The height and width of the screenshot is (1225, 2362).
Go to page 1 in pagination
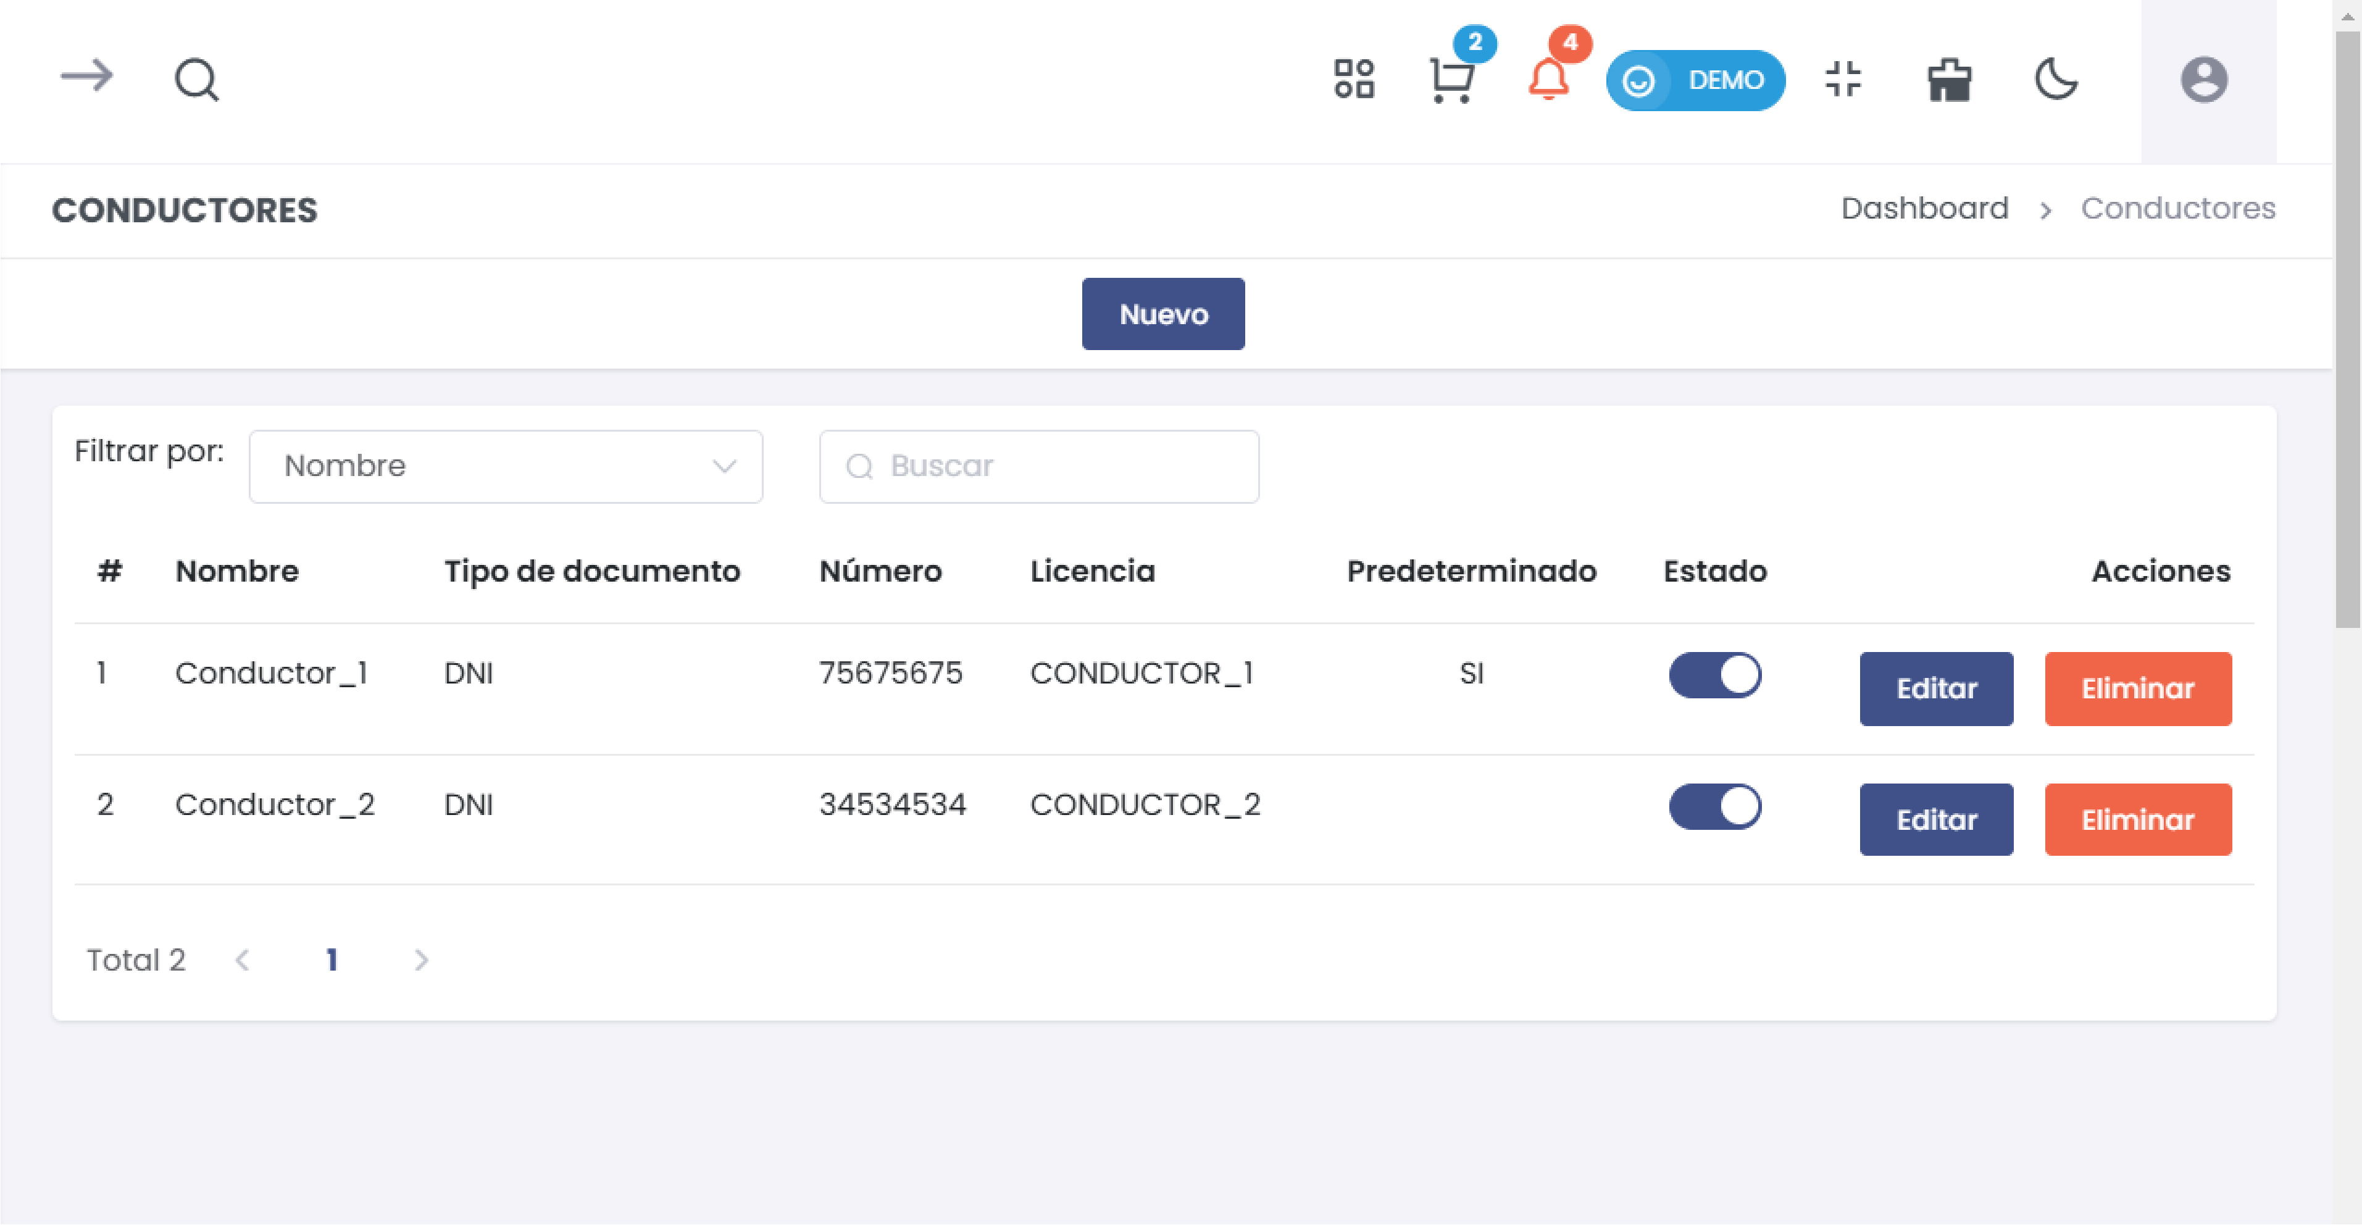click(332, 959)
